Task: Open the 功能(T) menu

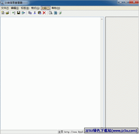Action: click(46, 8)
